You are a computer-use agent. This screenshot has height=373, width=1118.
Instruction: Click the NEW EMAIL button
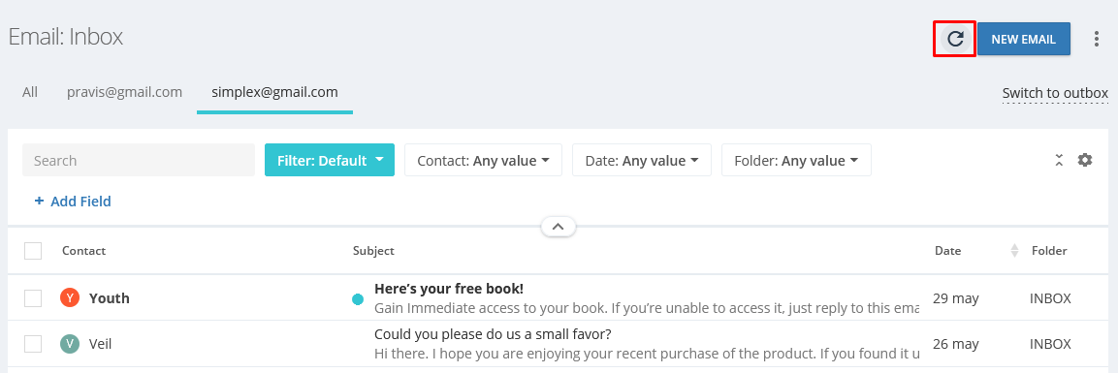pyautogui.click(x=1023, y=39)
